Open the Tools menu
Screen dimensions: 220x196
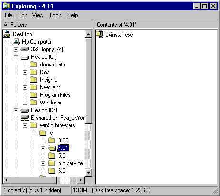point(55,15)
